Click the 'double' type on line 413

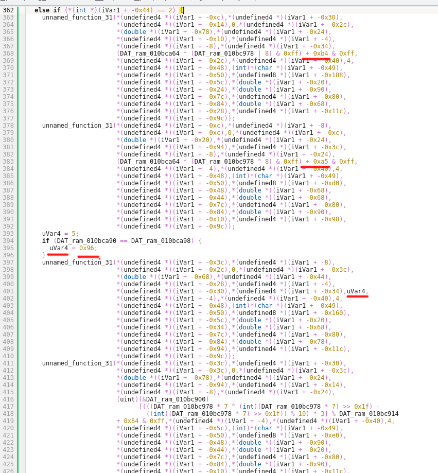tap(135, 377)
